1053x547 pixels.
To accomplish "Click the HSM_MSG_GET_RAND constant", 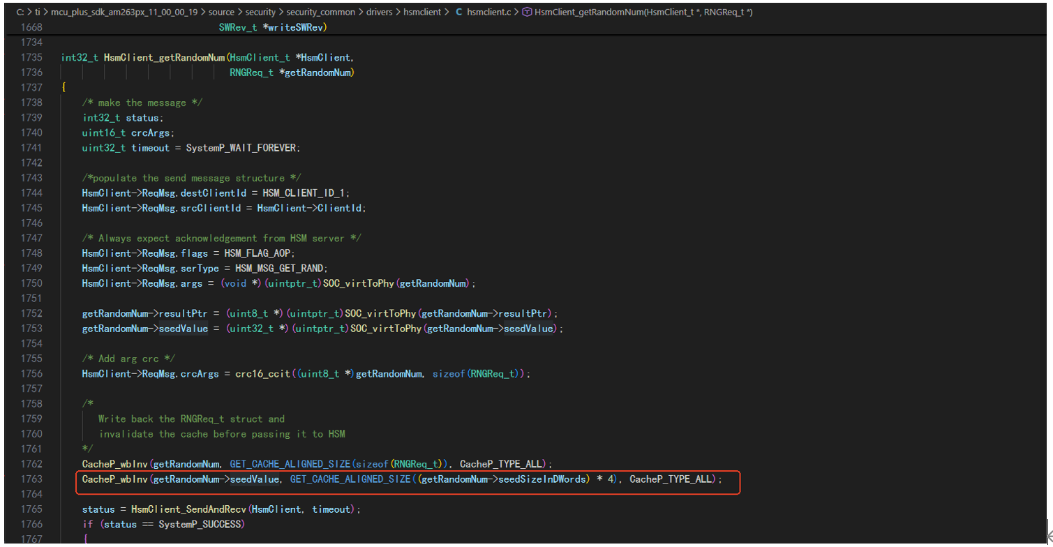I will click(281, 269).
